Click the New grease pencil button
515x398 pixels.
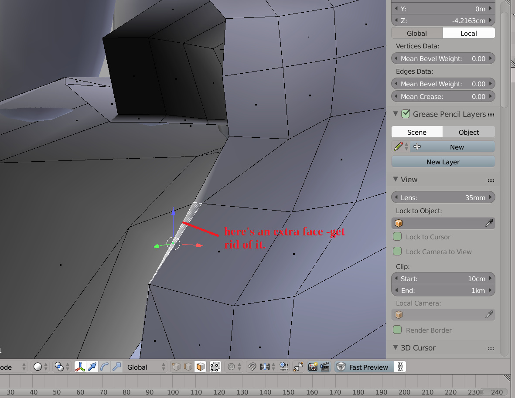pos(453,146)
